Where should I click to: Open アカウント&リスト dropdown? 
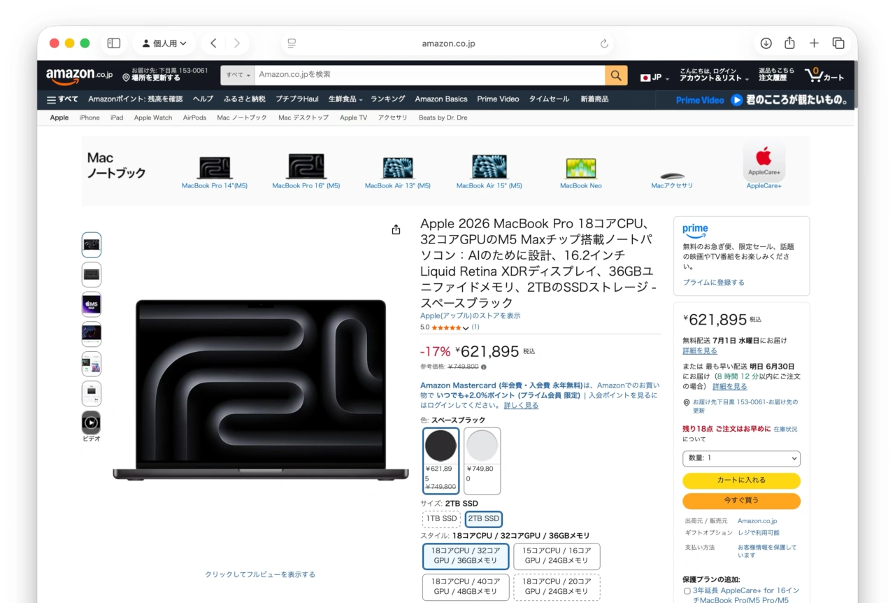(713, 75)
